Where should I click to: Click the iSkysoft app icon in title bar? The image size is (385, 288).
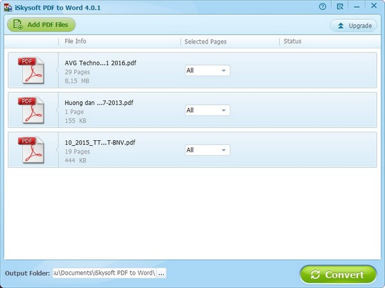7,7
